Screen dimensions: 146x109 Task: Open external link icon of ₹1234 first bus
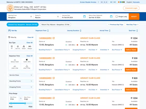click(54, 38)
